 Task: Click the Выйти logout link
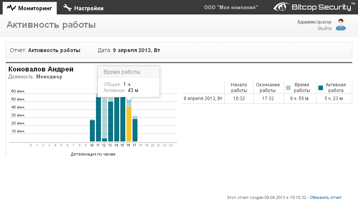click(x=324, y=29)
